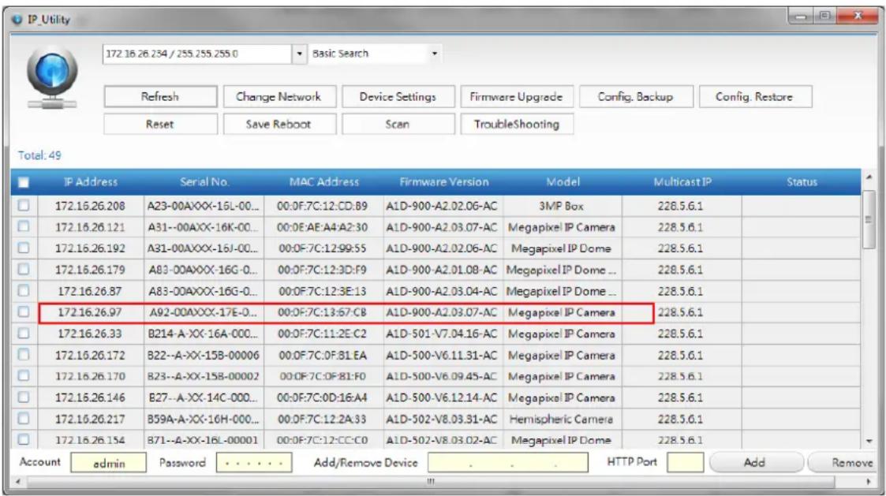Click the Reset button
This screenshot has width=886, height=496.
click(x=160, y=125)
